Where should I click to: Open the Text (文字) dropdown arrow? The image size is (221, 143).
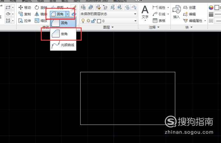[x=145, y=20]
